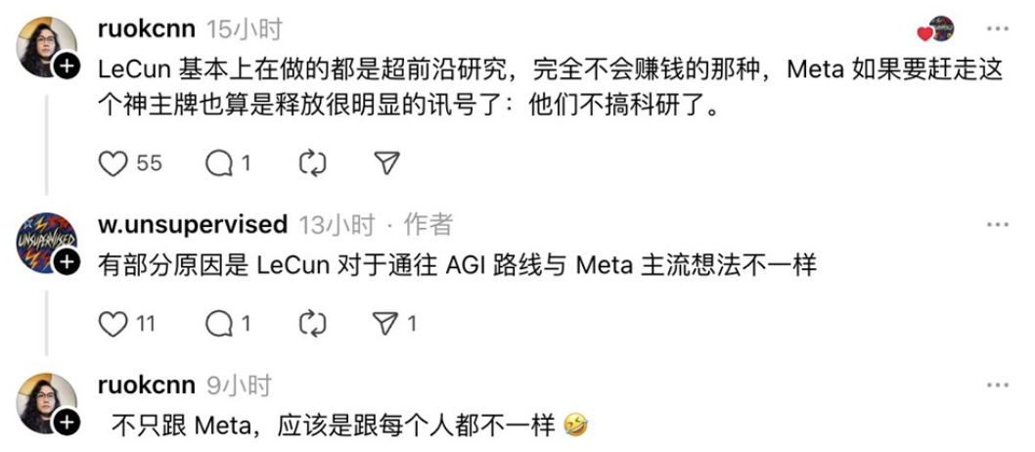
Task: Open ruokcnn profile from top username
Action: point(146,29)
